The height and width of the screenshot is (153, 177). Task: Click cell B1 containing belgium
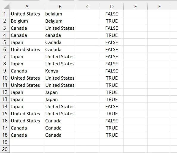(60, 14)
